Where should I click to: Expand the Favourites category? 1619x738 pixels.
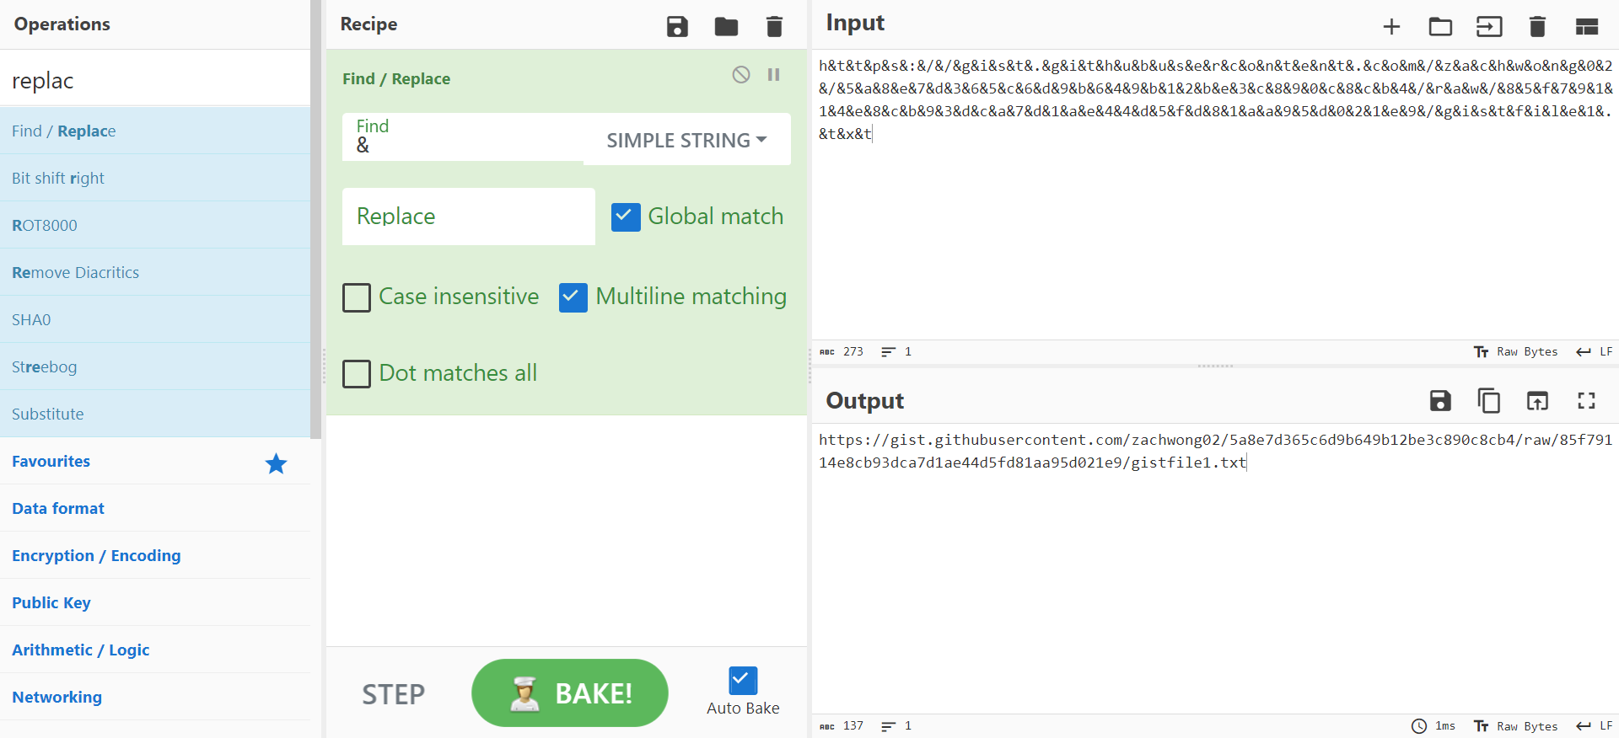155,461
